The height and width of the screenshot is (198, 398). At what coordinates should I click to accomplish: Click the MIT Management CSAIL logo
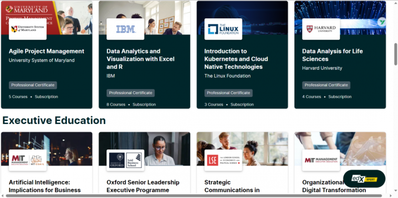point(28,160)
